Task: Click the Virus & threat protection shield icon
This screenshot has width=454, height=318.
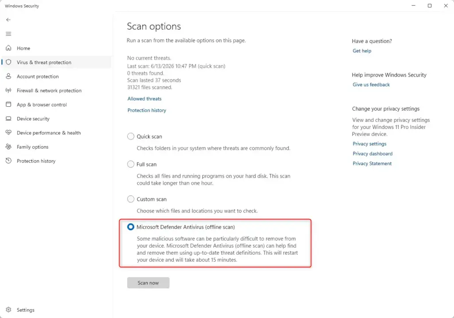Action: coord(8,62)
